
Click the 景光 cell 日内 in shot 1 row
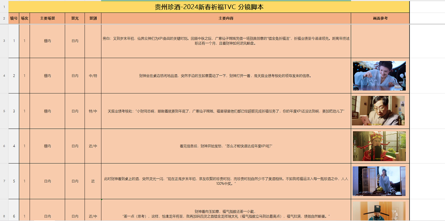click(x=75, y=41)
